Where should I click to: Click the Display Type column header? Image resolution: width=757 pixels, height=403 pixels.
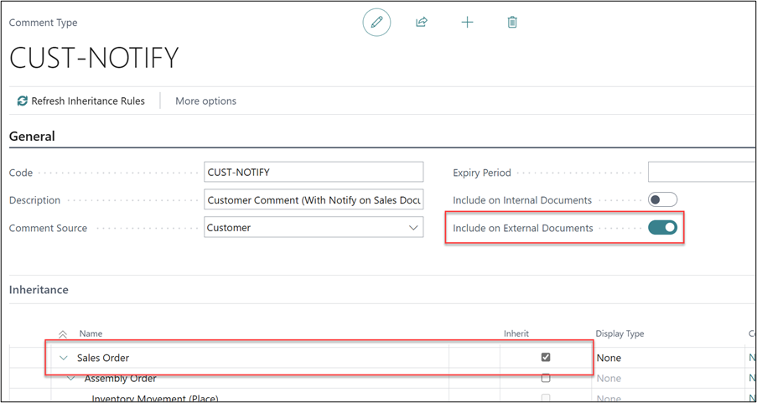620,334
